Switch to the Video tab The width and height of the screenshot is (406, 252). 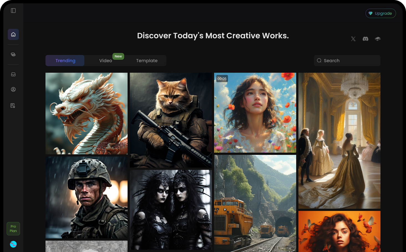click(x=105, y=61)
